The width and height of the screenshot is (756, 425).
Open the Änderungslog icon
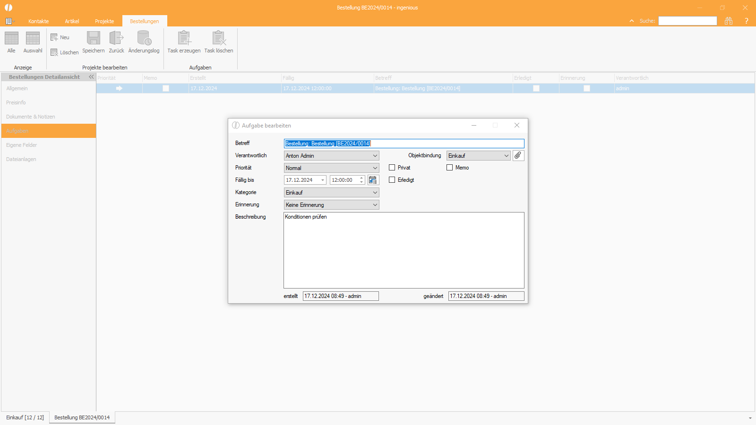(x=144, y=38)
